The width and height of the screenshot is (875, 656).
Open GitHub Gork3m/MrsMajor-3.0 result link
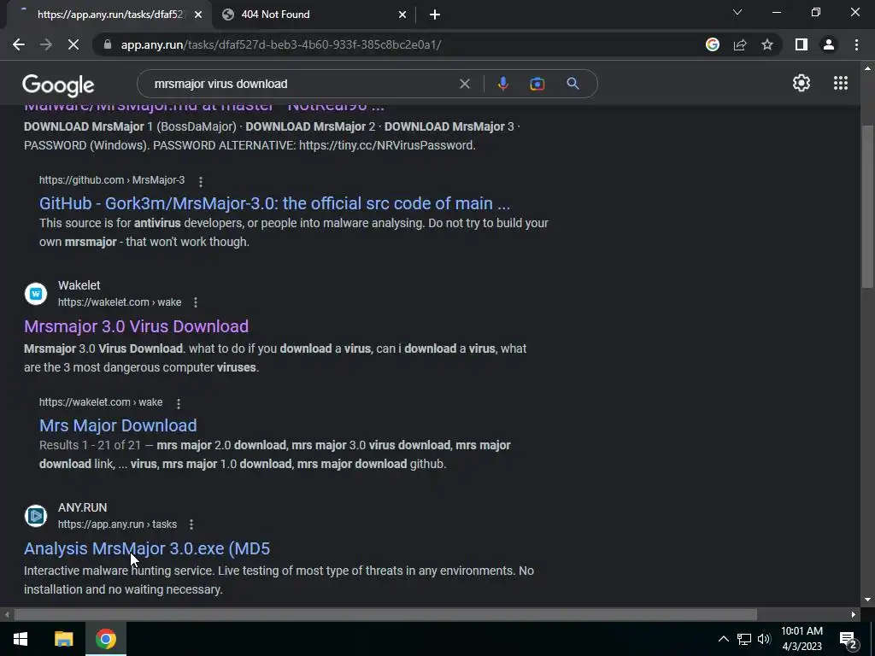274,203
